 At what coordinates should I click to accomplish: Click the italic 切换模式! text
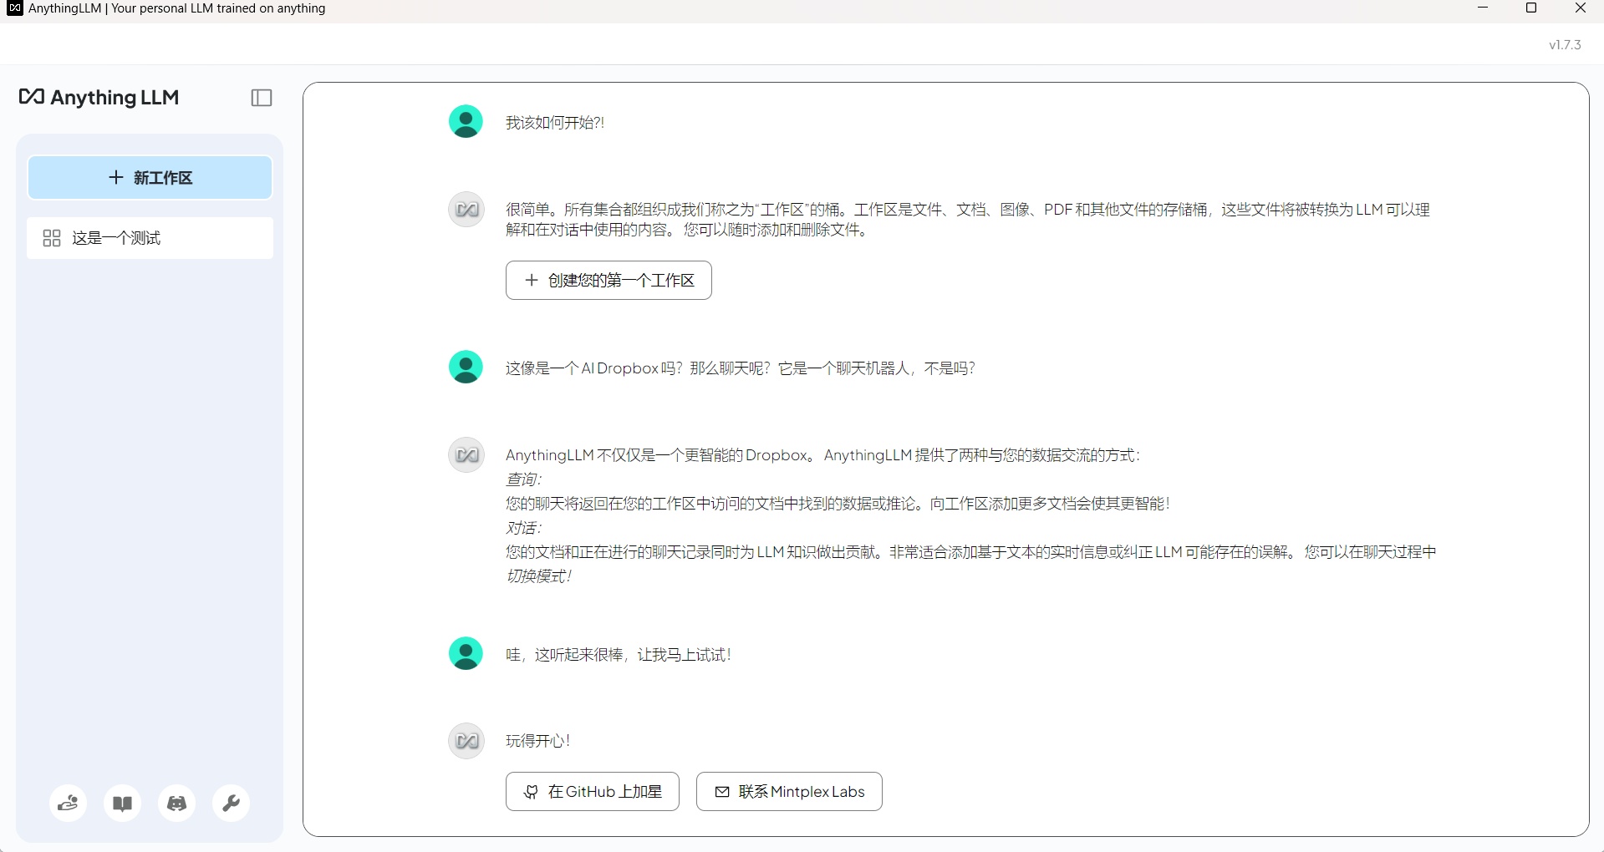click(539, 576)
